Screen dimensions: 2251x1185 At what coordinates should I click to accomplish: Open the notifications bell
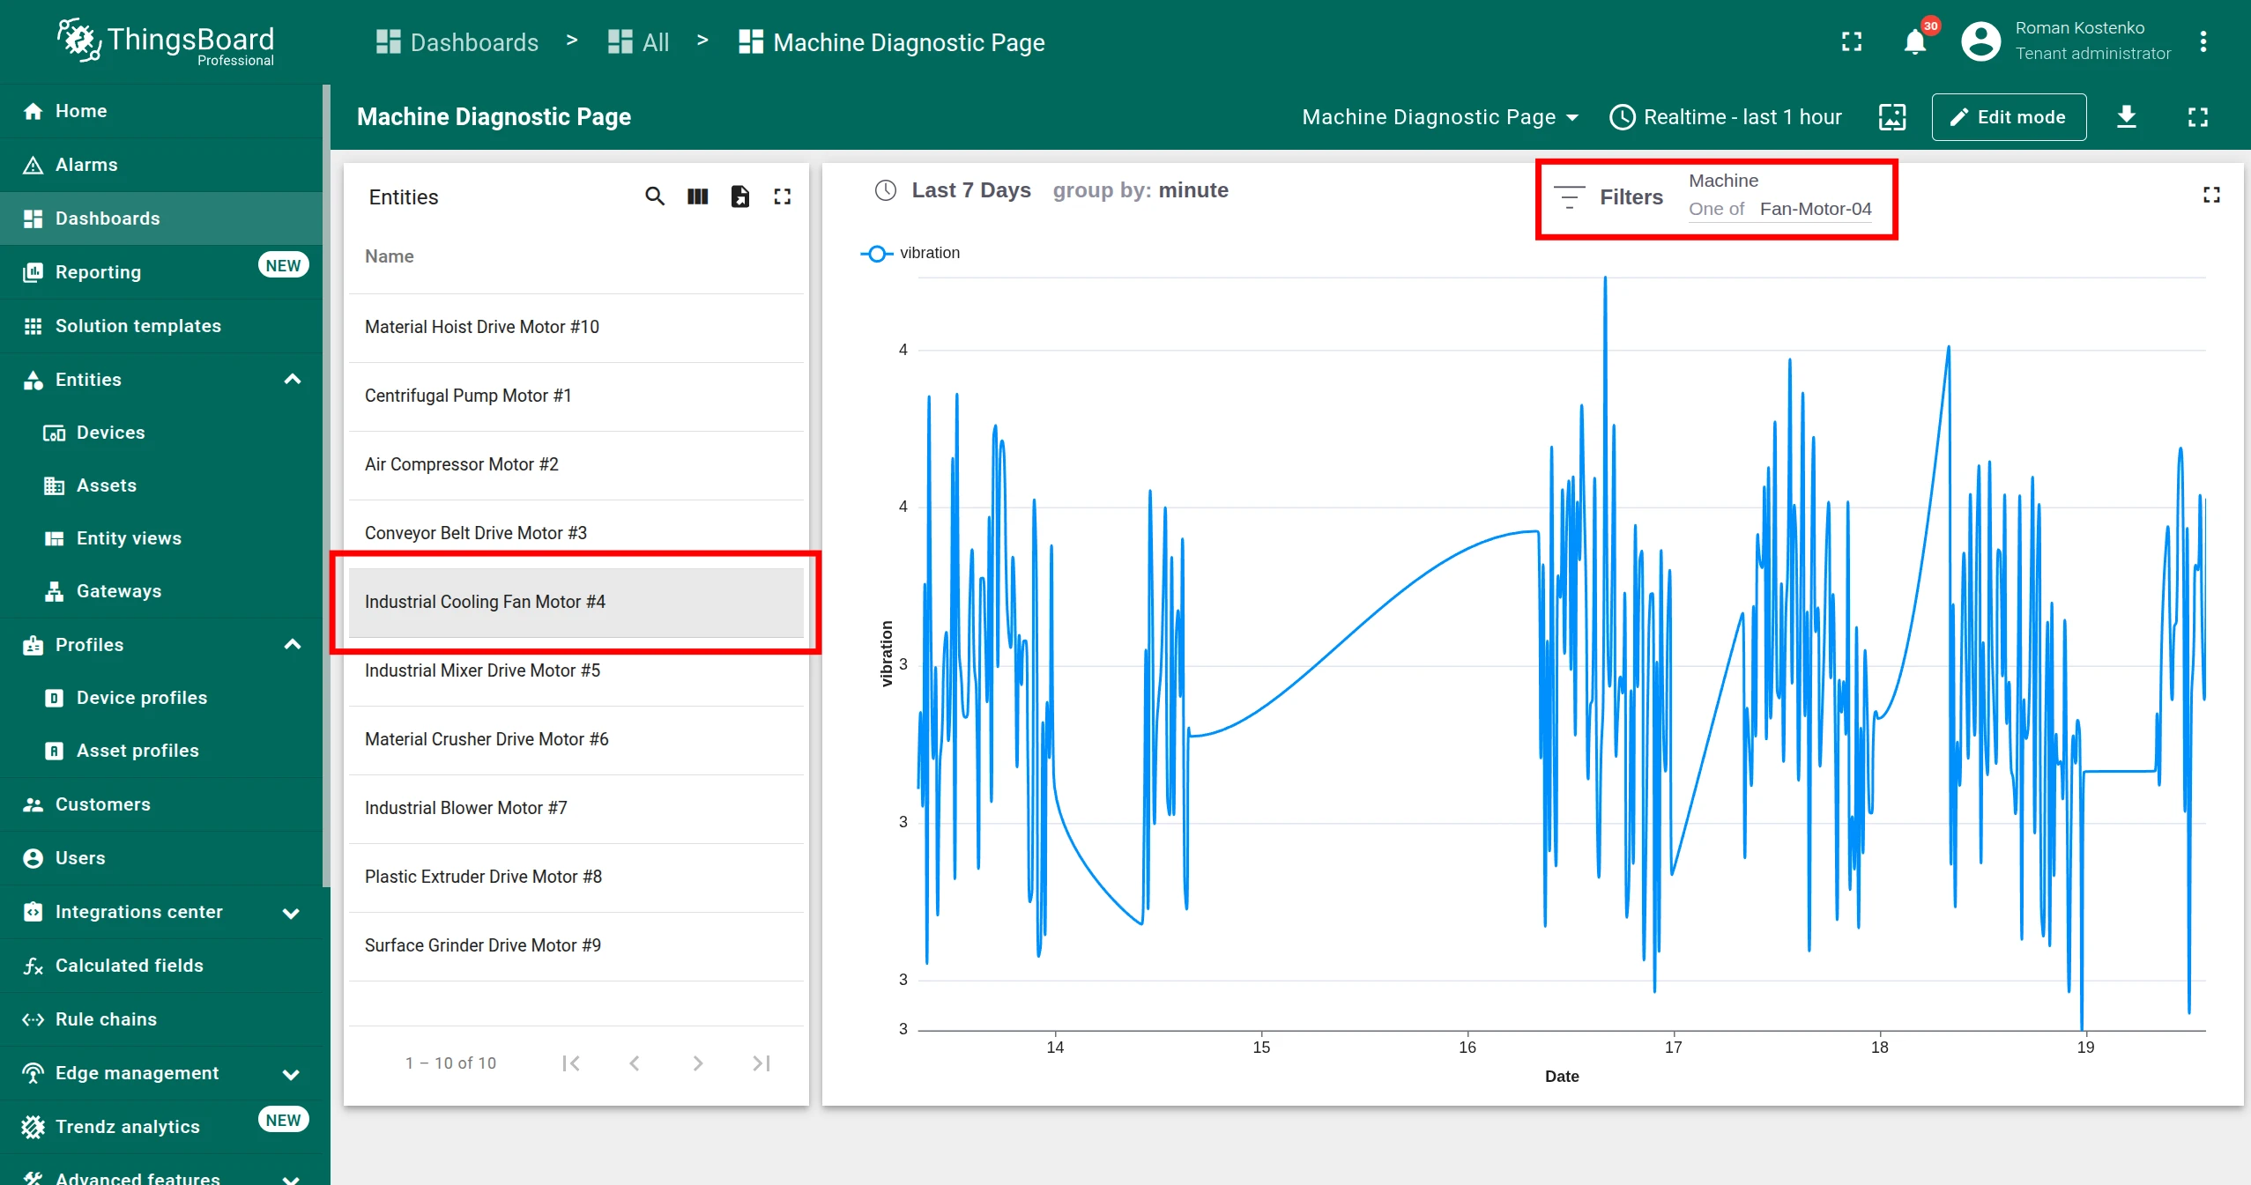1914,41
